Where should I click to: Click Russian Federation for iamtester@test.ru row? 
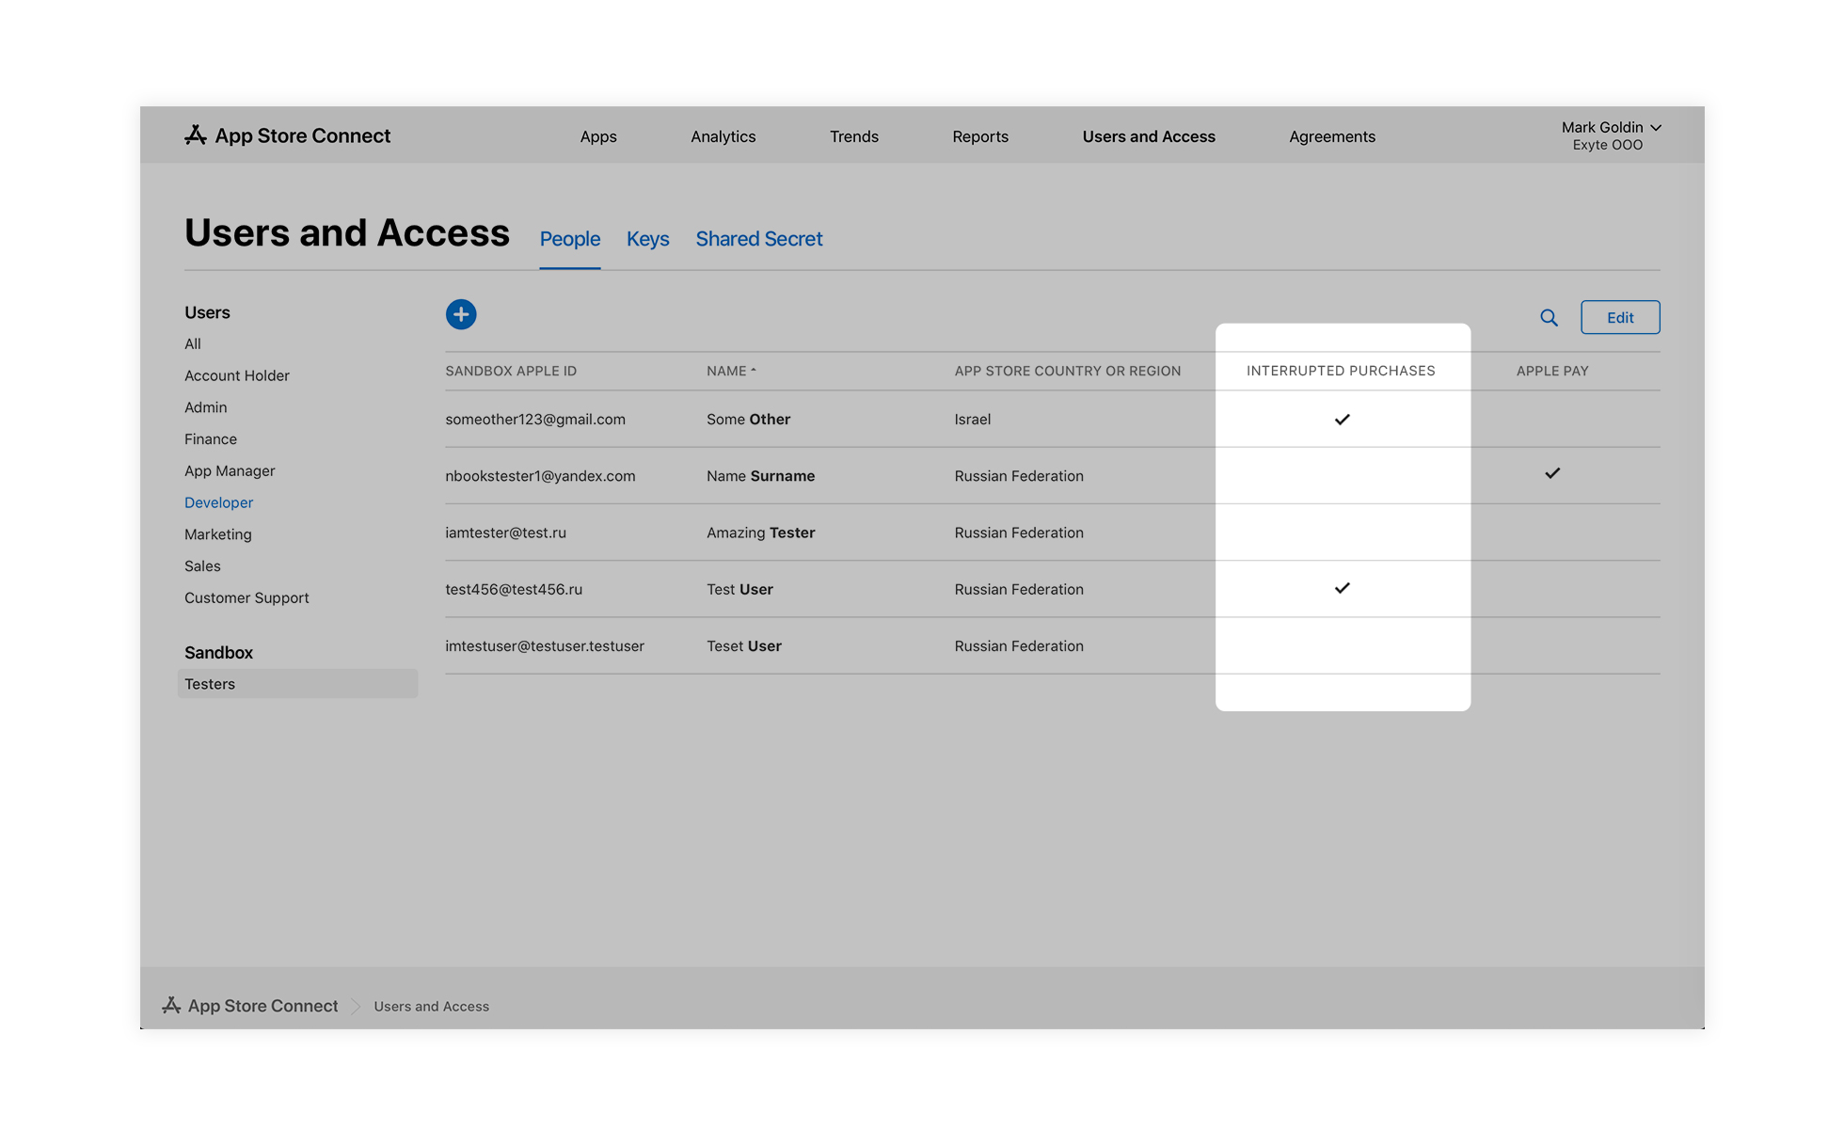tap(1019, 533)
